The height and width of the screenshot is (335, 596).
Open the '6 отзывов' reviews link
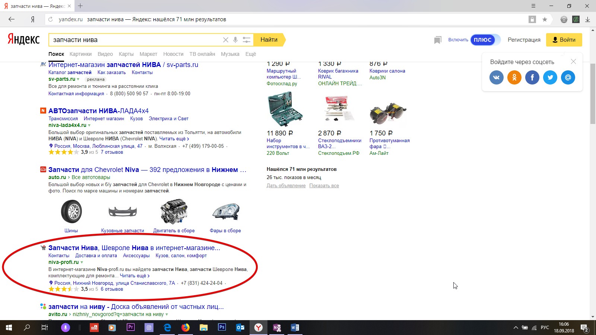[x=112, y=289]
